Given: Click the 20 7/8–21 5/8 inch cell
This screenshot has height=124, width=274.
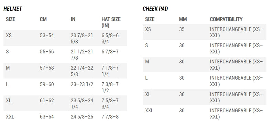Looking at the screenshot, I should tap(82, 39).
